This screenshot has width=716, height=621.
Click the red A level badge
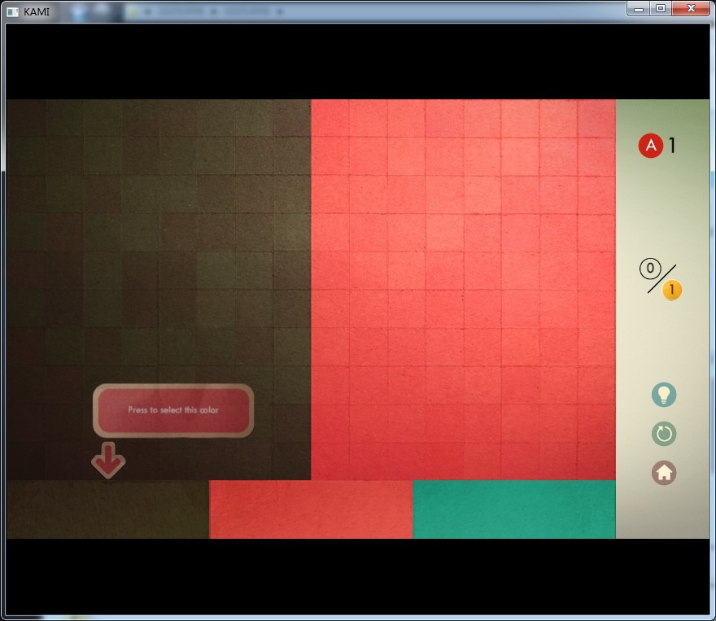click(x=651, y=146)
